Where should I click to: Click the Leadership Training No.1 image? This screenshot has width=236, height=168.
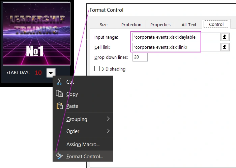point(36,34)
